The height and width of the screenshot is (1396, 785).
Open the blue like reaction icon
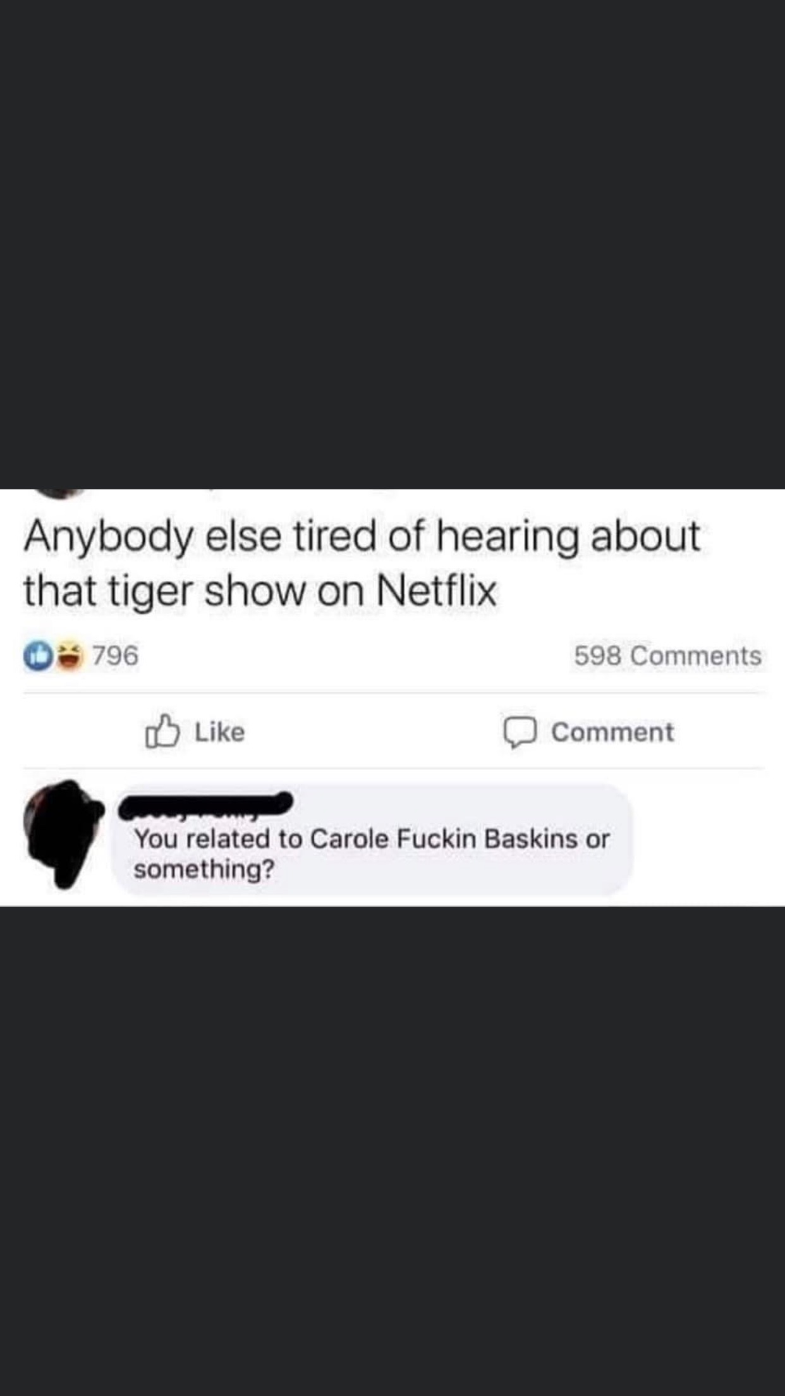click(x=38, y=656)
